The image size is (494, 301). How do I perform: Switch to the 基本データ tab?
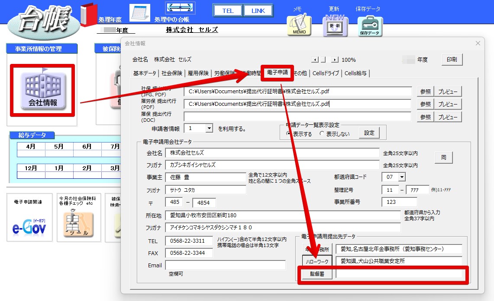point(145,73)
